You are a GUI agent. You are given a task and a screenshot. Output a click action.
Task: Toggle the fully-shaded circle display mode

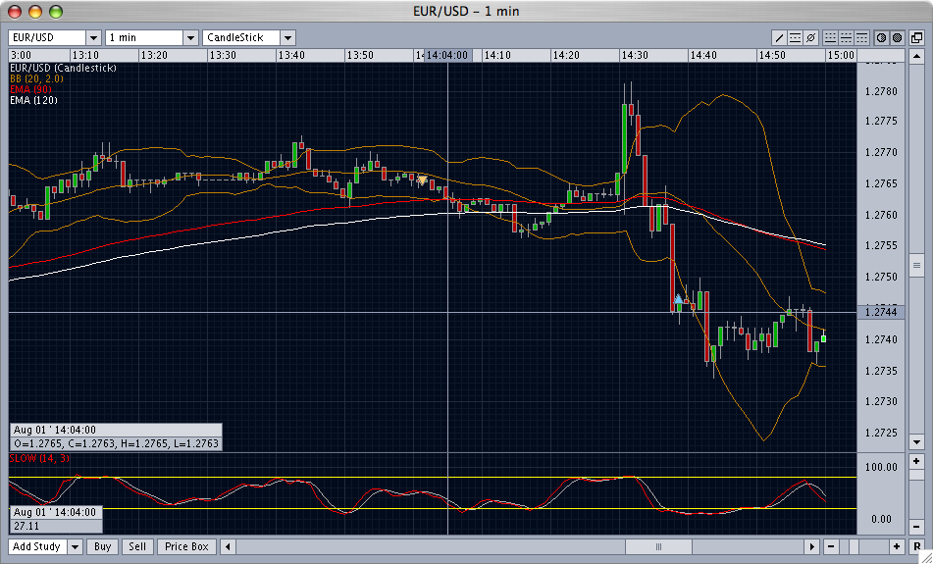click(x=898, y=38)
